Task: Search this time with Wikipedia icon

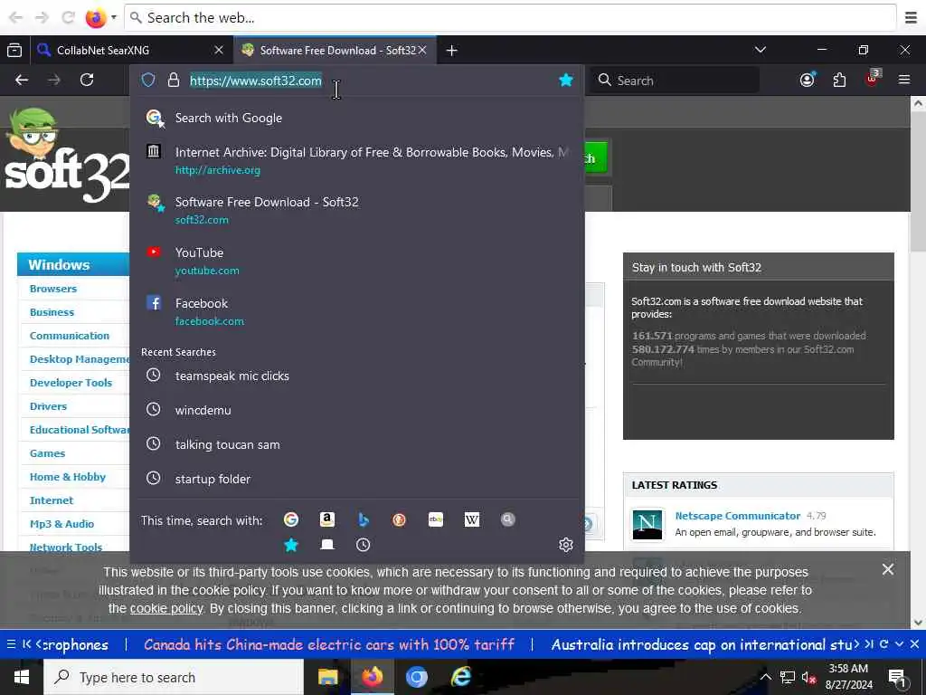Action: [472, 519]
